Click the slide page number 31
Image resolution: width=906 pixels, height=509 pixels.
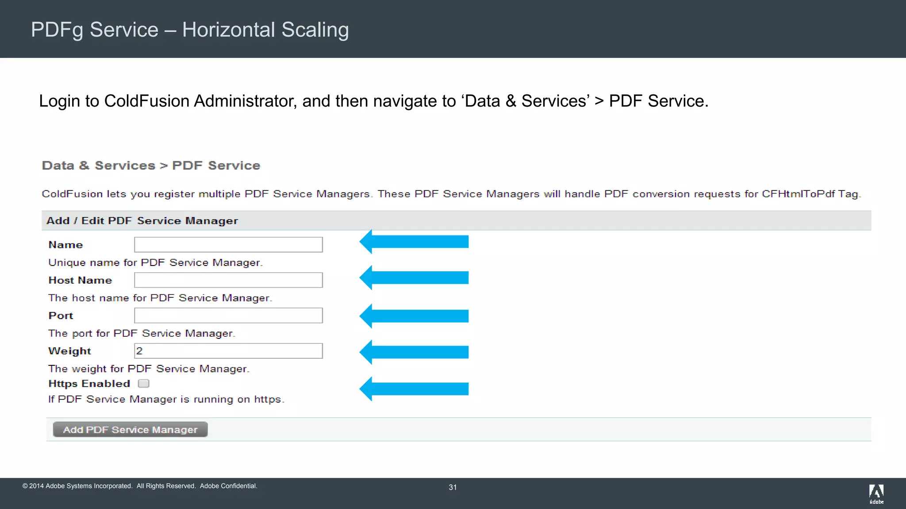(453, 487)
